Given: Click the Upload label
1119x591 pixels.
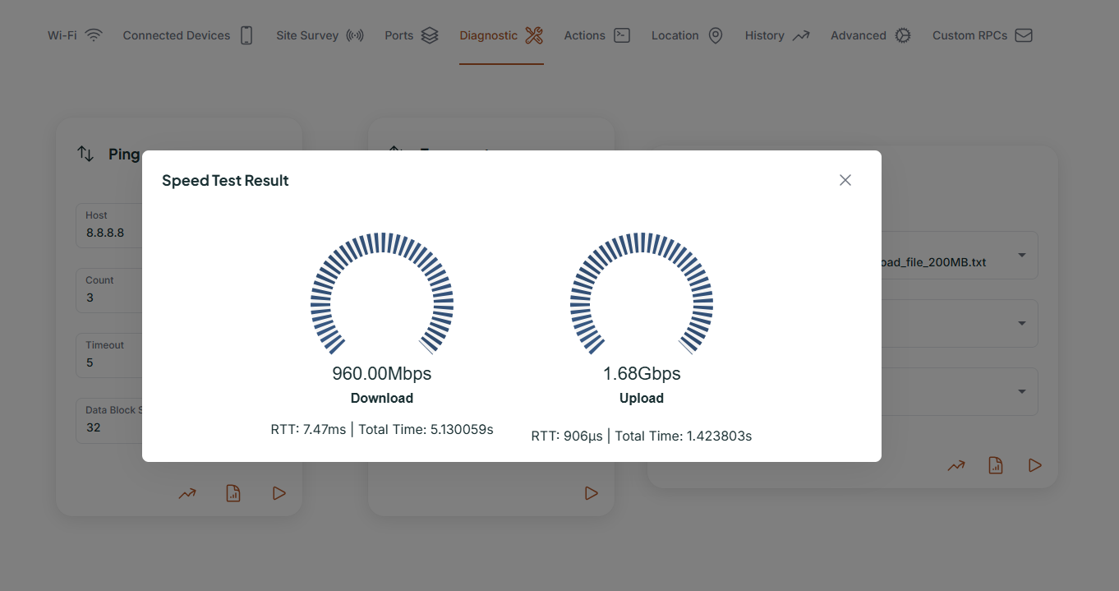Looking at the screenshot, I should [642, 398].
